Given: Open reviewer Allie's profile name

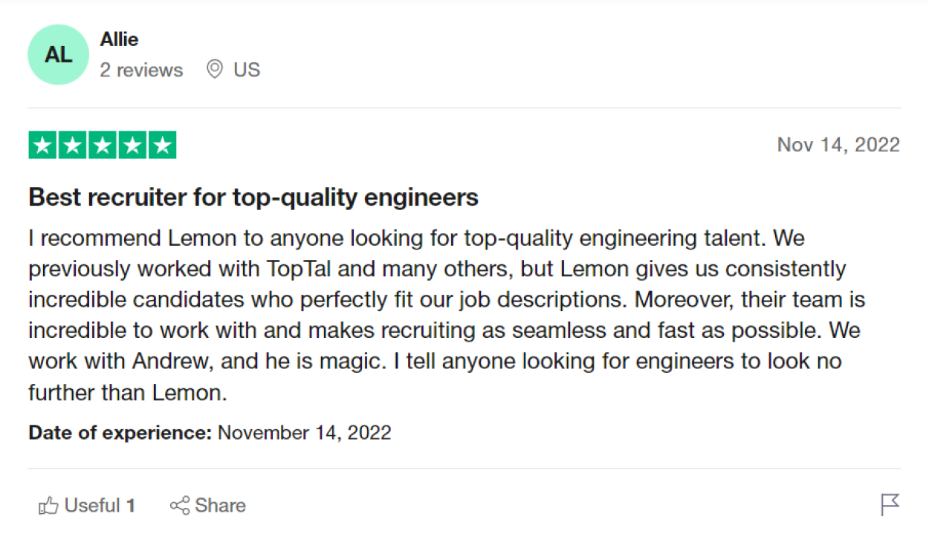Looking at the screenshot, I should (120, 39).
